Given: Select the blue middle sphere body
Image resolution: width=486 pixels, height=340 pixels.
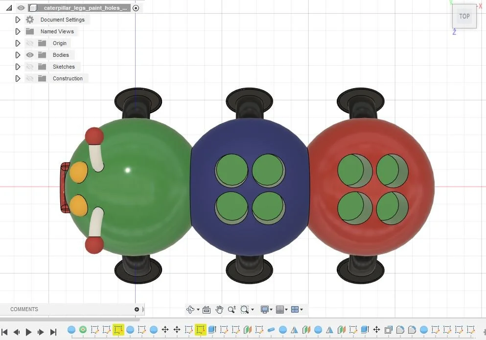Looking at the screenshot, I should 250,137.
